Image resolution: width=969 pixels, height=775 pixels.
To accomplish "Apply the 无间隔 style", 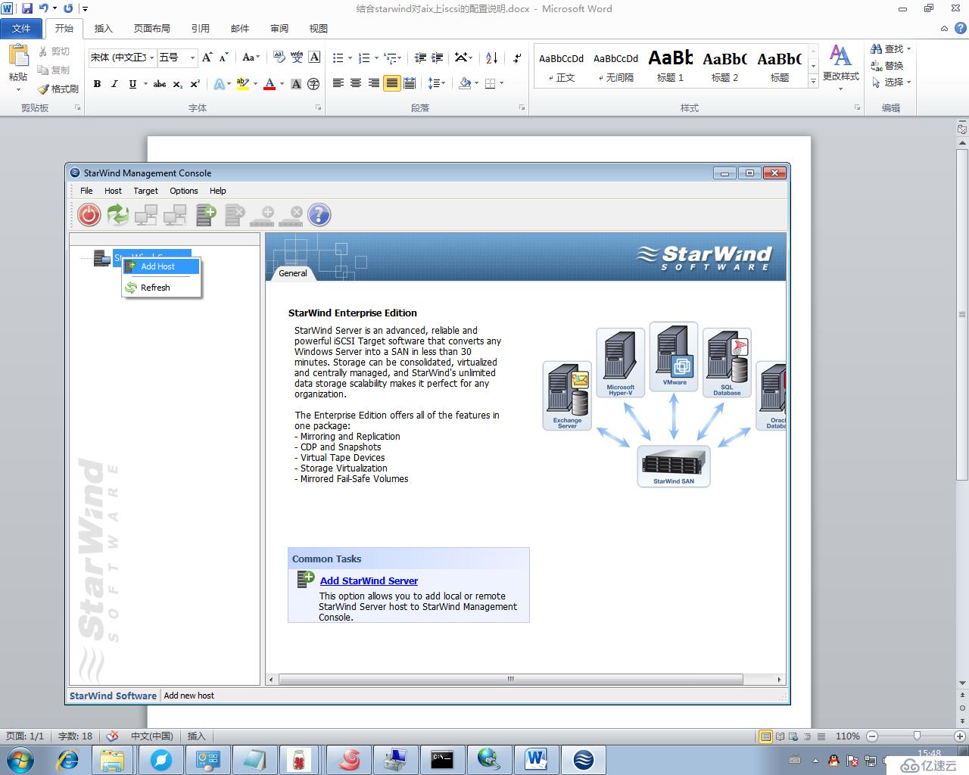I will (x=615, y=66).
